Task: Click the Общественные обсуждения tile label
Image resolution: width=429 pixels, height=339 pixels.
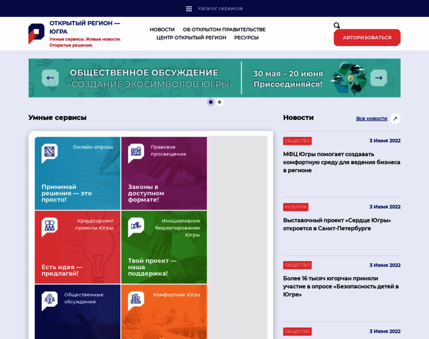Action: coord(84,298)
